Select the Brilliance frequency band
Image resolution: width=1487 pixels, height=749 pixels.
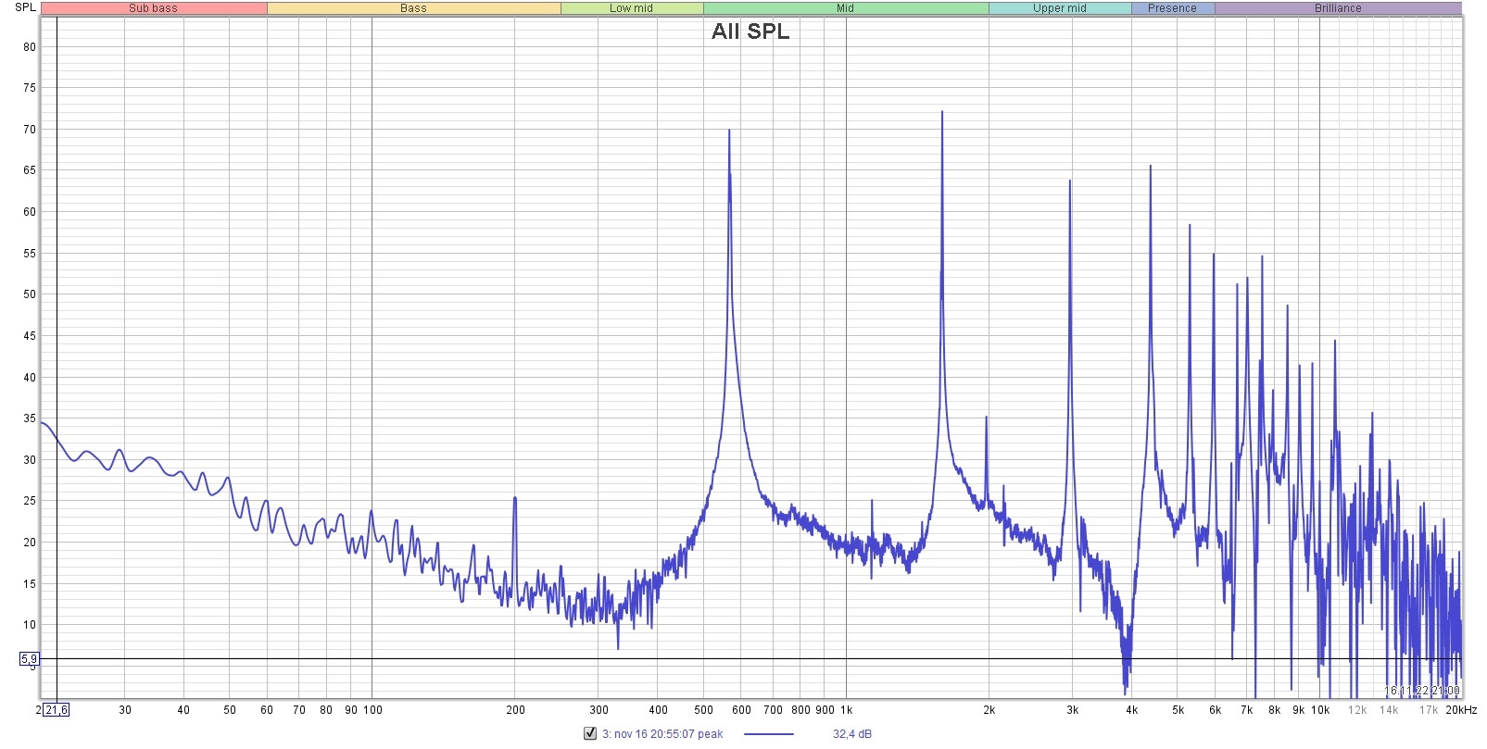pos(1338,8)
